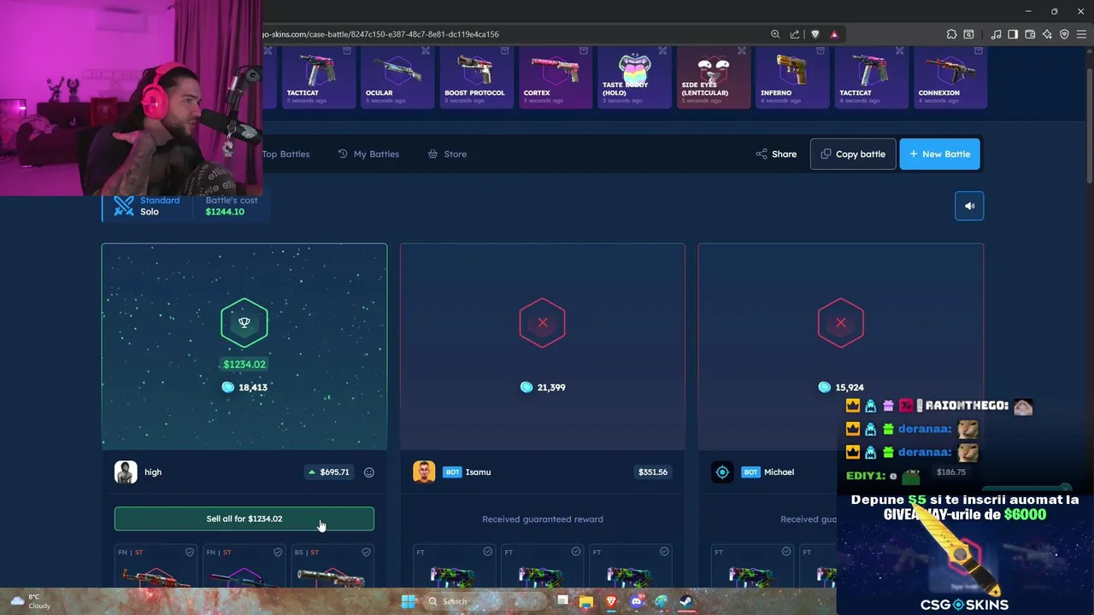
Task: Click the 18,413 coin amount
Action: click(x=244, y=388)
